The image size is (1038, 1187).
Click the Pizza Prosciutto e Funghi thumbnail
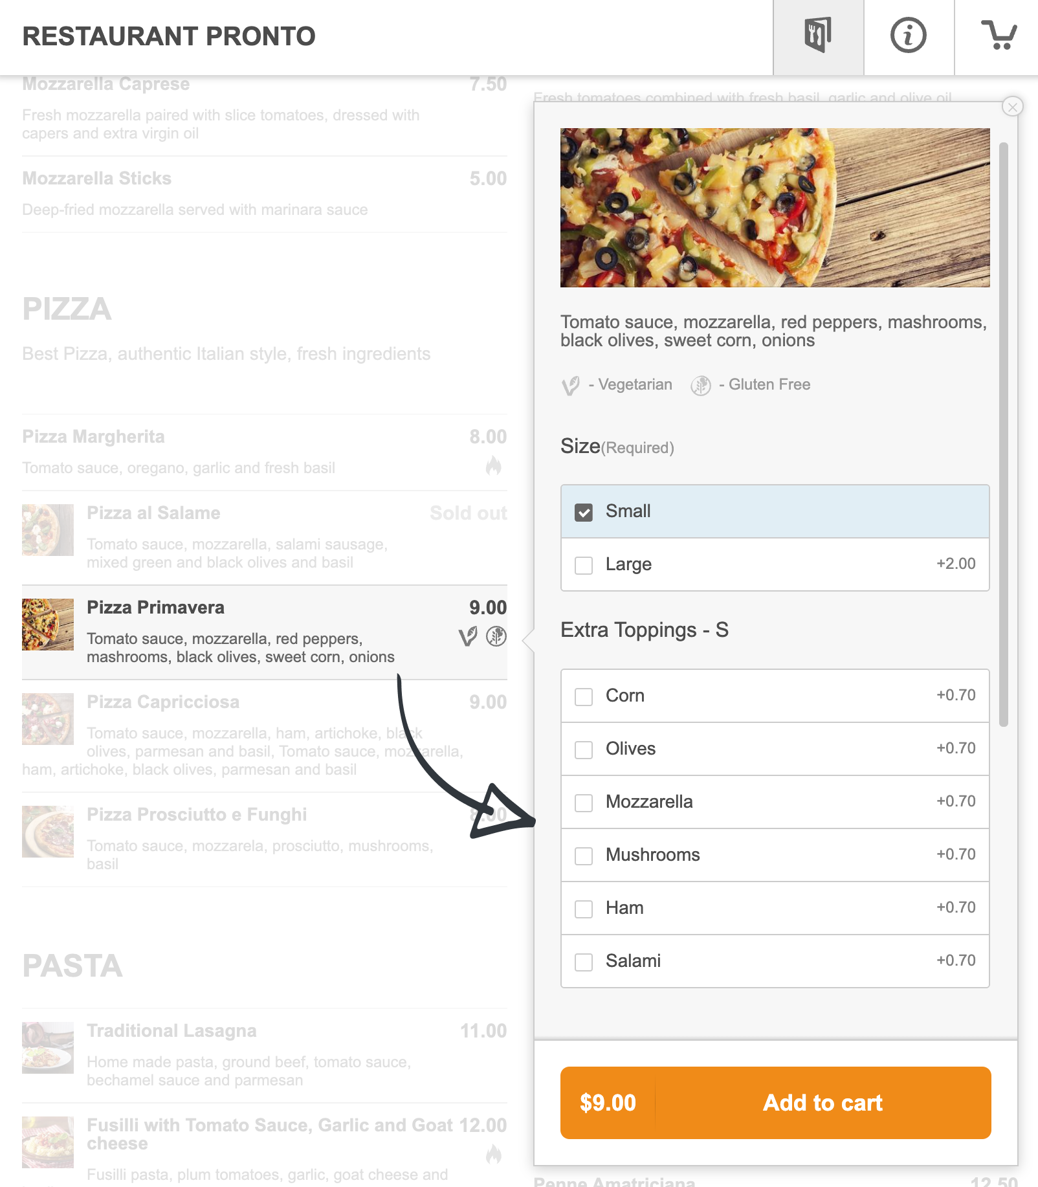point(48,831)
